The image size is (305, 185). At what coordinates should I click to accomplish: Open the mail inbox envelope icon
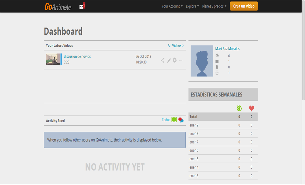pos(82,7)
